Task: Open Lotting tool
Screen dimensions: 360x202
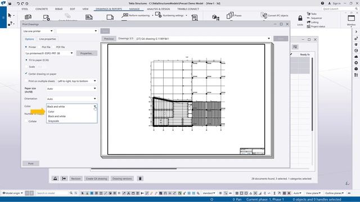Action: (313, 22)
